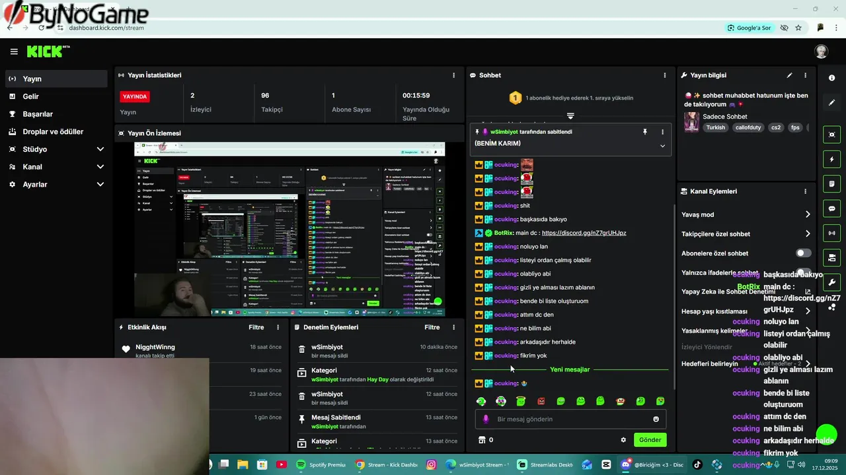This screenshot has width=846, height=475.
Task: Toggle the lightning bolt panel icon in the right sidebar
Action: pos(831,160)
